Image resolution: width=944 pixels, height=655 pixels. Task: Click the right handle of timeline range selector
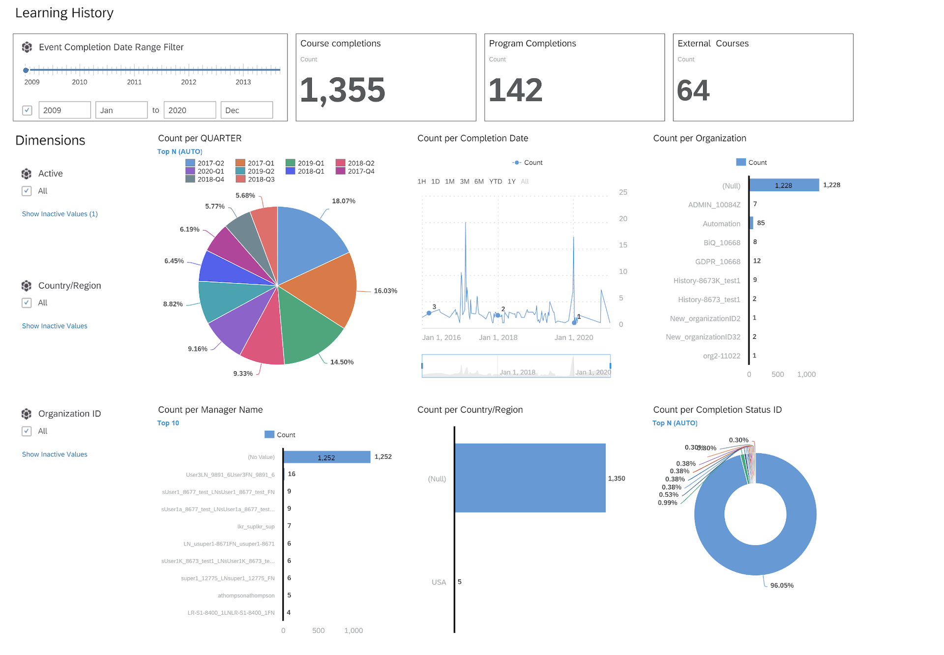(x=610, y=366)
